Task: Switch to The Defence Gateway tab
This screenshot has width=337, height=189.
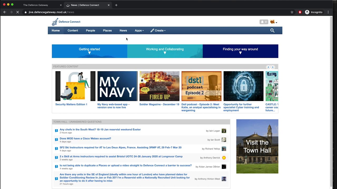Action: [x=36, y=5]
